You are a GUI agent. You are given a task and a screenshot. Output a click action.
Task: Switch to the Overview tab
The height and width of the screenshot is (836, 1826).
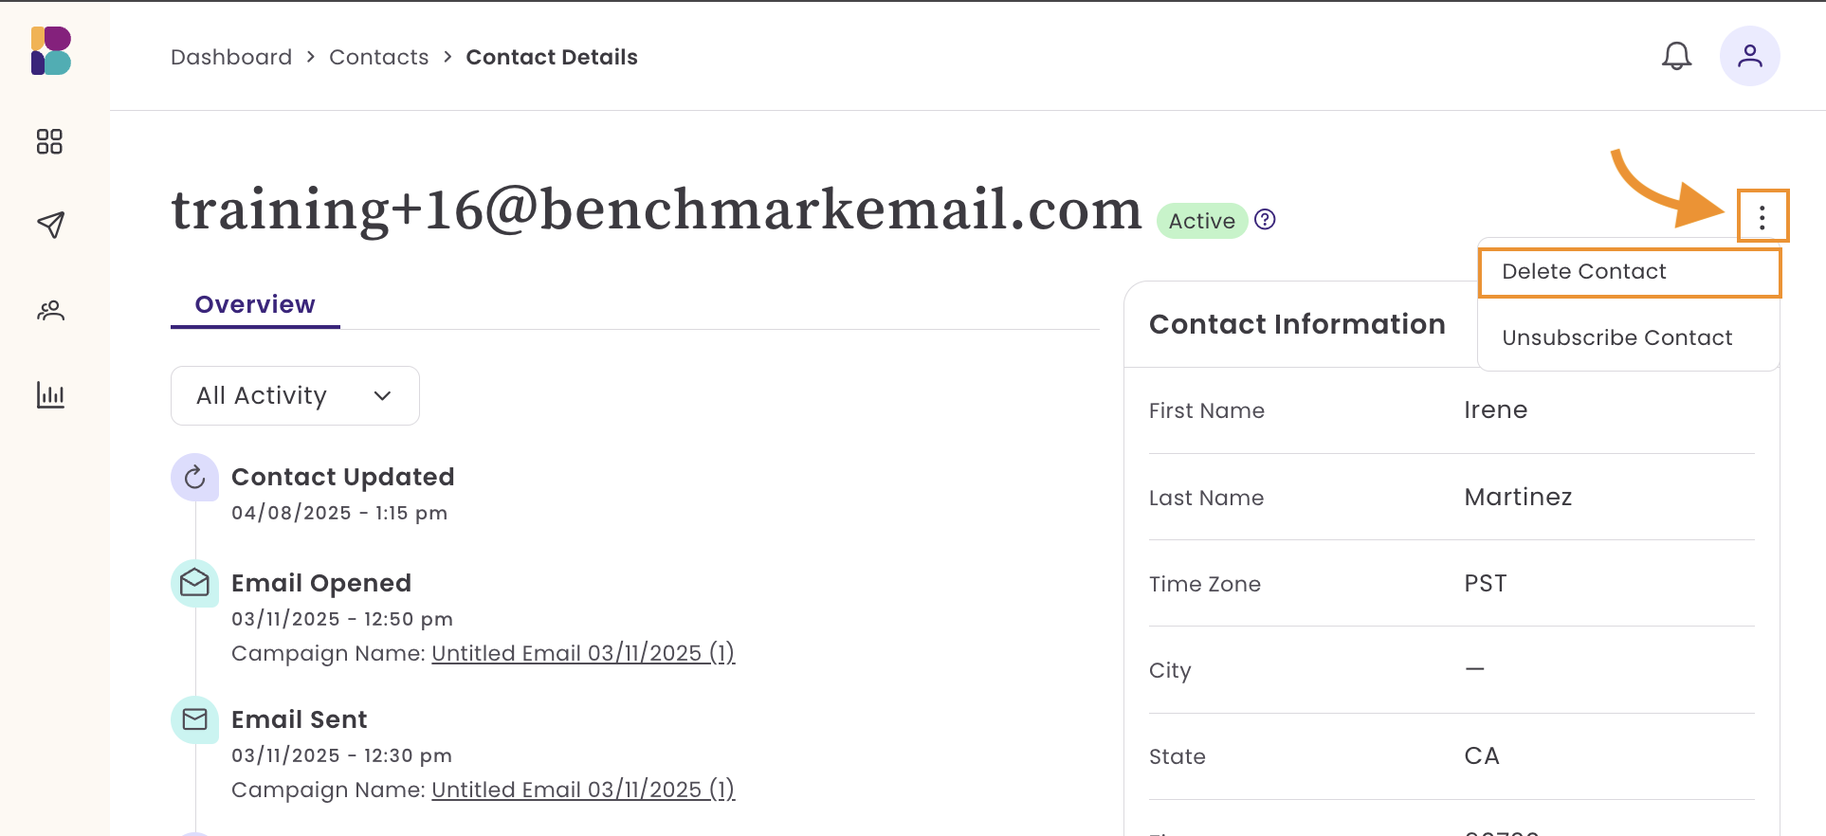pyautogui.click(x=255, y=304)
